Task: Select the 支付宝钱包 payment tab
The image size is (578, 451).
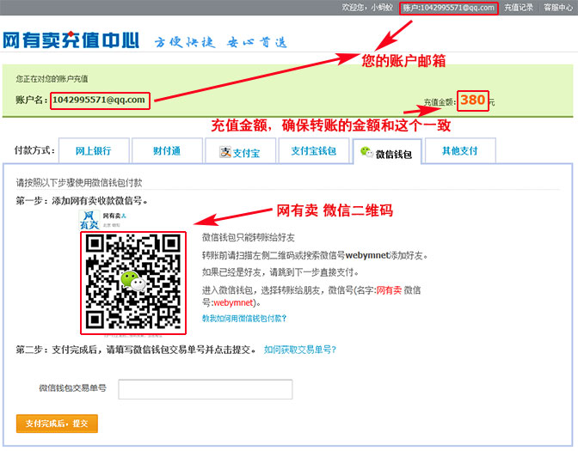Action: (x=314, y=150)
